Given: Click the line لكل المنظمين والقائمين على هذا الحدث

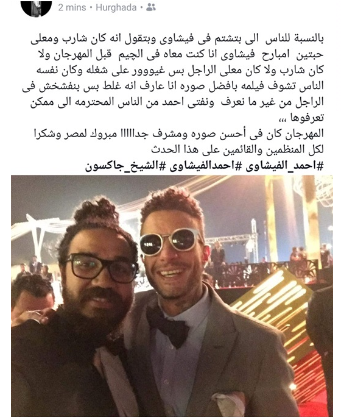Looking at the screenshot, I should (237, 149).
